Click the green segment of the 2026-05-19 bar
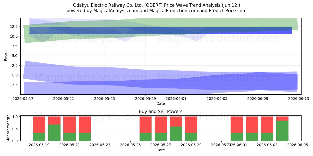 pyautogui.click(x=39, y=137)
